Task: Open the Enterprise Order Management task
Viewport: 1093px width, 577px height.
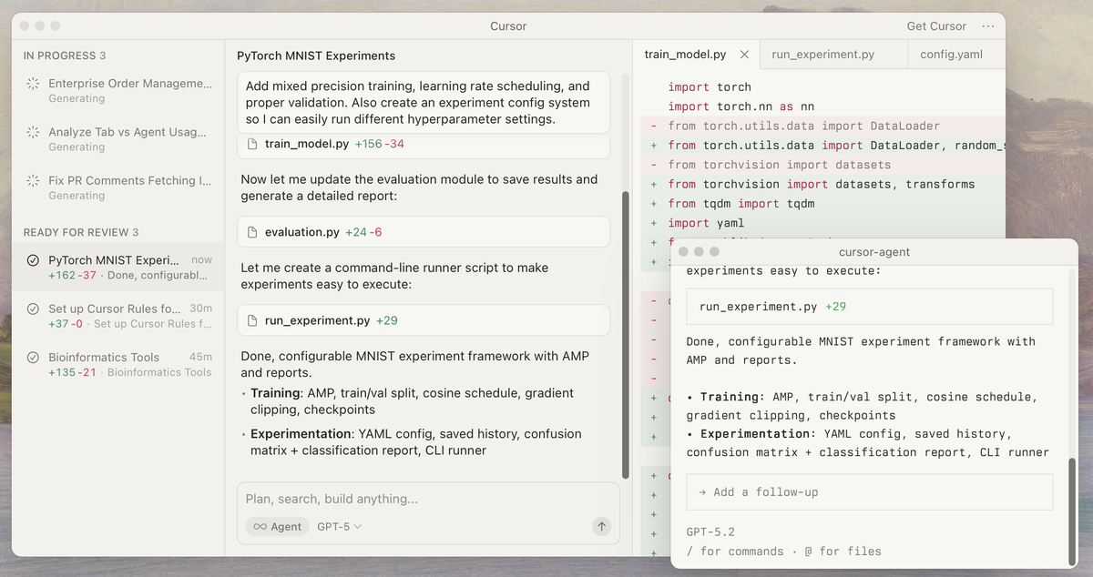Action: coord(118,90)
